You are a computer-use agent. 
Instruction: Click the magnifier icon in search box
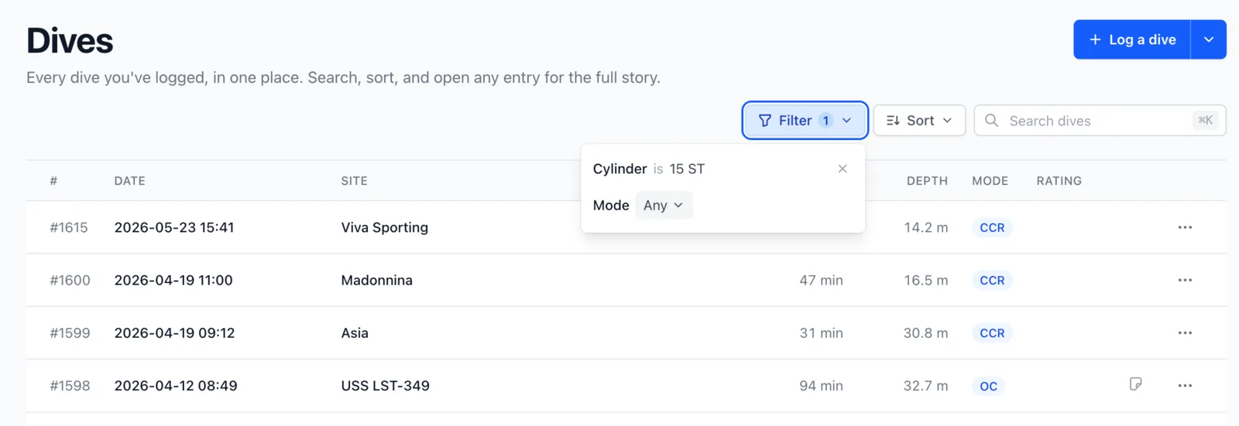click(991, 121)
